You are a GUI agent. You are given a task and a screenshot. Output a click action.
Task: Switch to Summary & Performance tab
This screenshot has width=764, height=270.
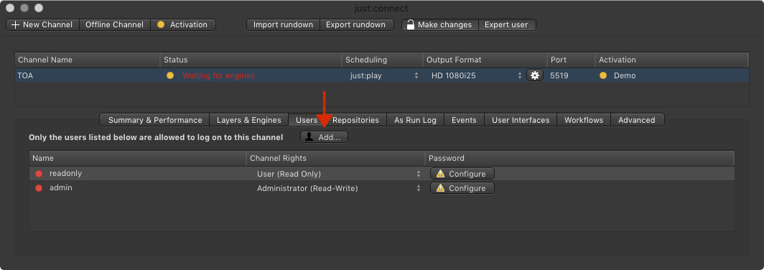155,120
